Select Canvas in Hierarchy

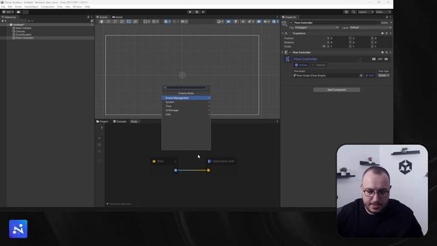tap(20, 31)
